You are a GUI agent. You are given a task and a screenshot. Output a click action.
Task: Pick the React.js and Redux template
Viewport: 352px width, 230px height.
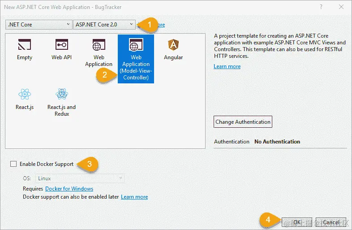click(61, 102)
